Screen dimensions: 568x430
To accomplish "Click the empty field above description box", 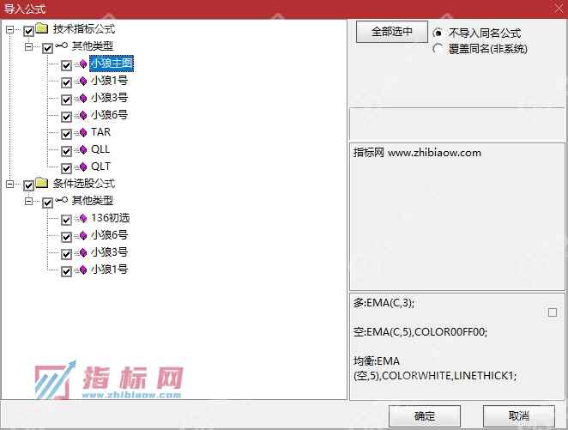I will point(456,124).
